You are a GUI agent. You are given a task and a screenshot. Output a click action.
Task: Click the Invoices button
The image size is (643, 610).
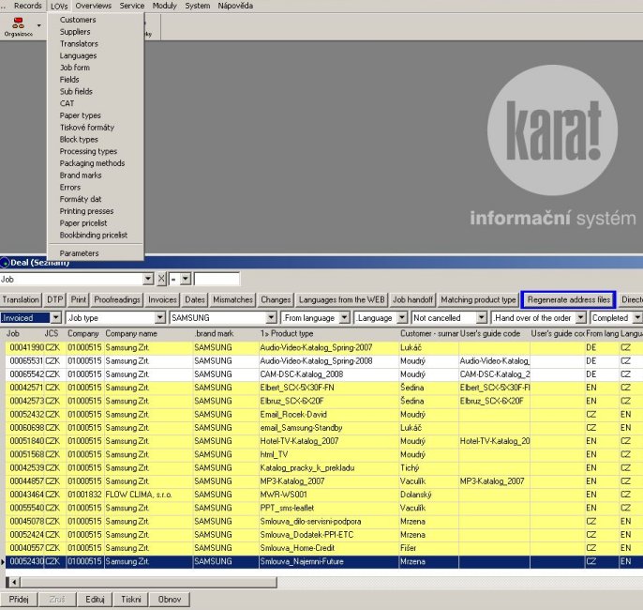(x=162, y=299)
